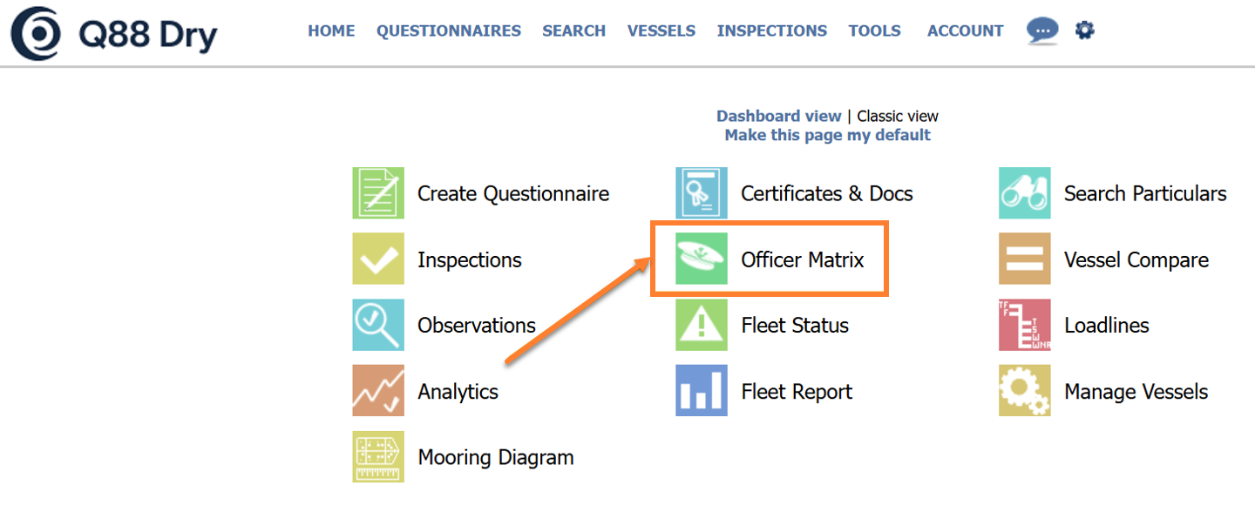The width and height of the screenshot is (1255, 505).
Task: Click the Vessel Compare icon
Action: [x=1025, y=259]
